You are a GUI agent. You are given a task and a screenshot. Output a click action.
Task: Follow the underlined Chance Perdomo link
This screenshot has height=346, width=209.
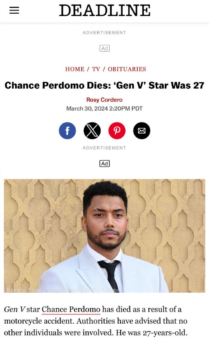click(71, 309)
